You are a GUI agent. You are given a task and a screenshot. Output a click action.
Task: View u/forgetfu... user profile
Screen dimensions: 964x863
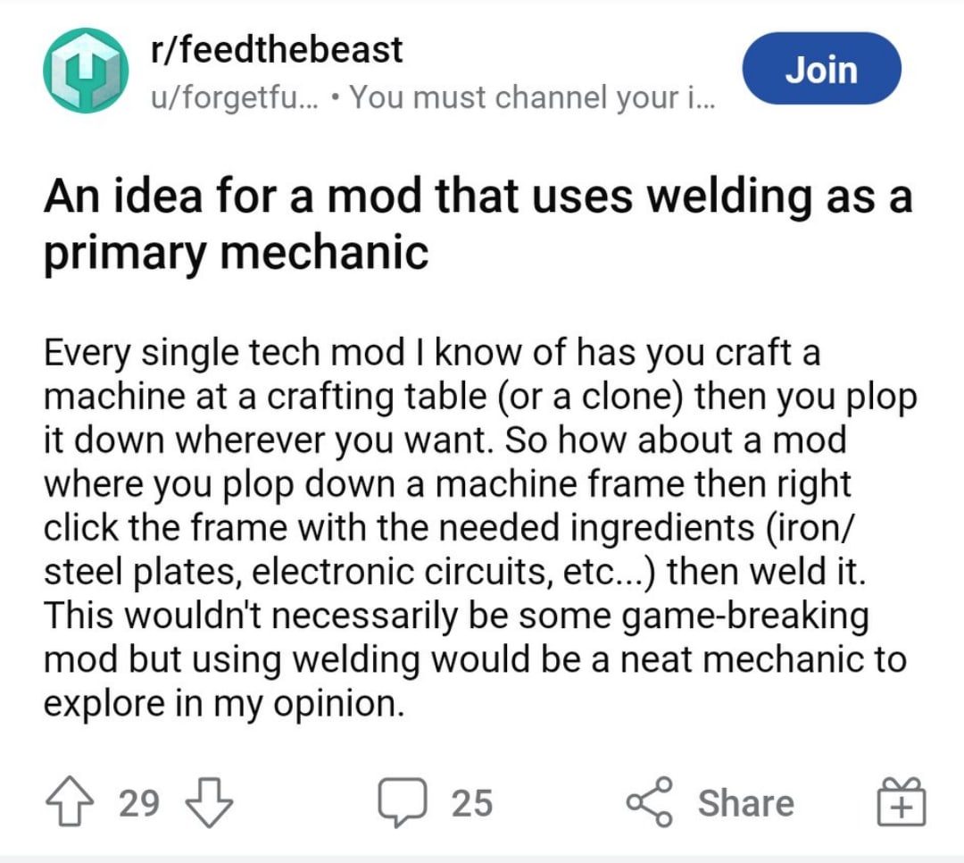pyautogui.click(x=236, y=97)
